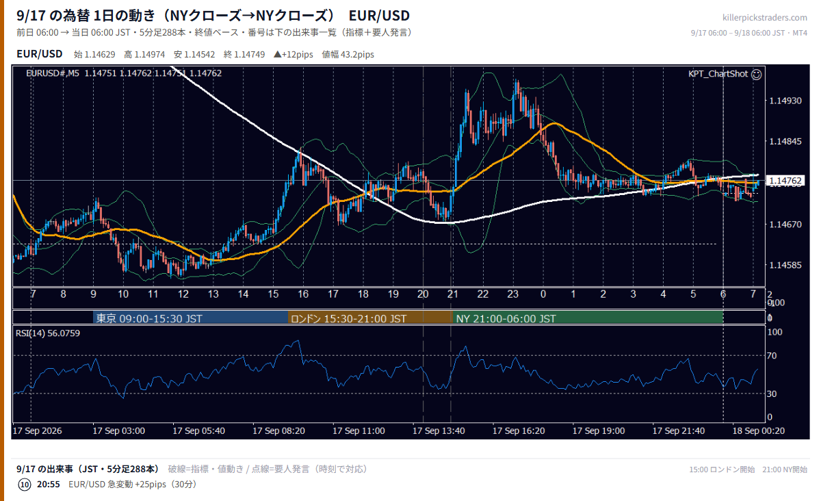
Task: Click the circled number 10 event marker
Action: (25, 484)
